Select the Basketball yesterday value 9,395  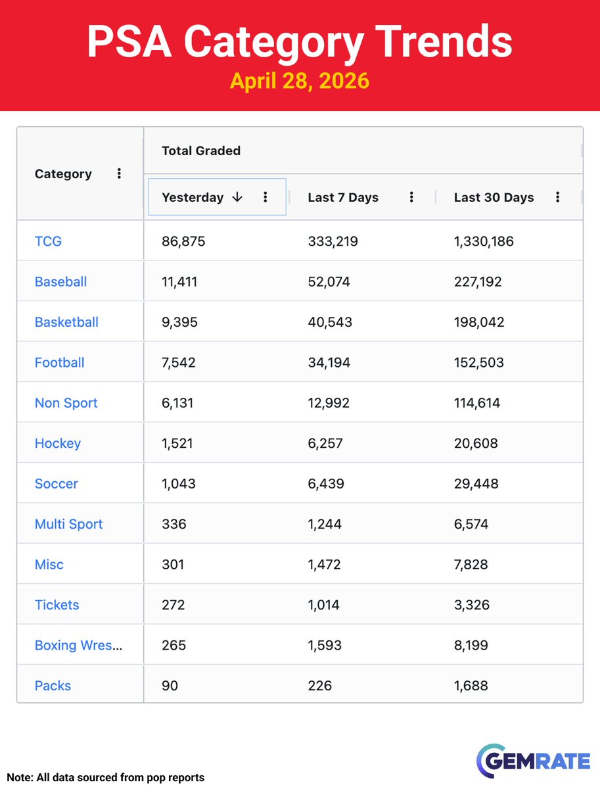click(x=179, y=322)
